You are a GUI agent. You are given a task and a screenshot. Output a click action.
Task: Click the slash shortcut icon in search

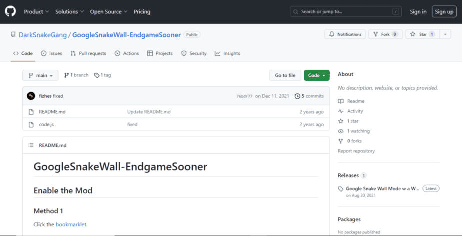click(396, 12)
